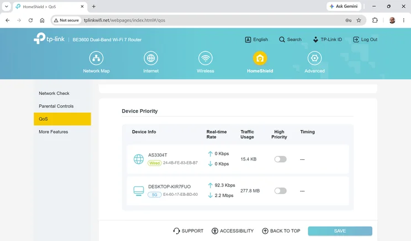
Task: Click MAC address 24-4B-FE-83-EB-B7
Action: [180, 163]
